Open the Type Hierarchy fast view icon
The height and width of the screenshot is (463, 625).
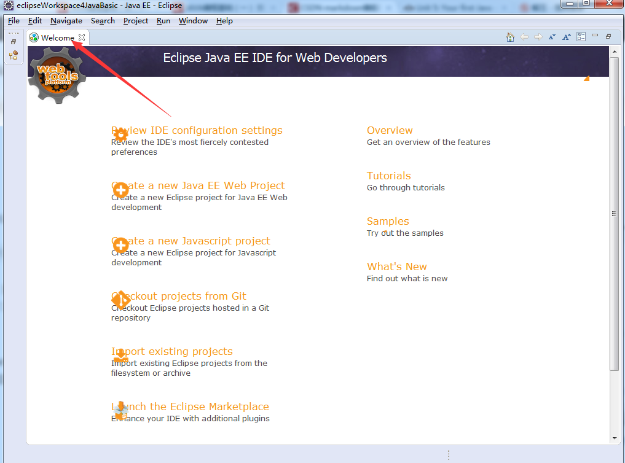(x=14, y=55)
